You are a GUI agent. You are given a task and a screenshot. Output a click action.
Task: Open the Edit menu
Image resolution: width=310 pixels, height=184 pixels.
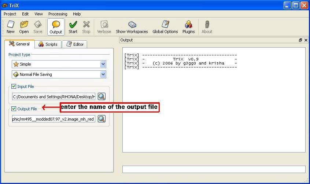tap(25, 14)
